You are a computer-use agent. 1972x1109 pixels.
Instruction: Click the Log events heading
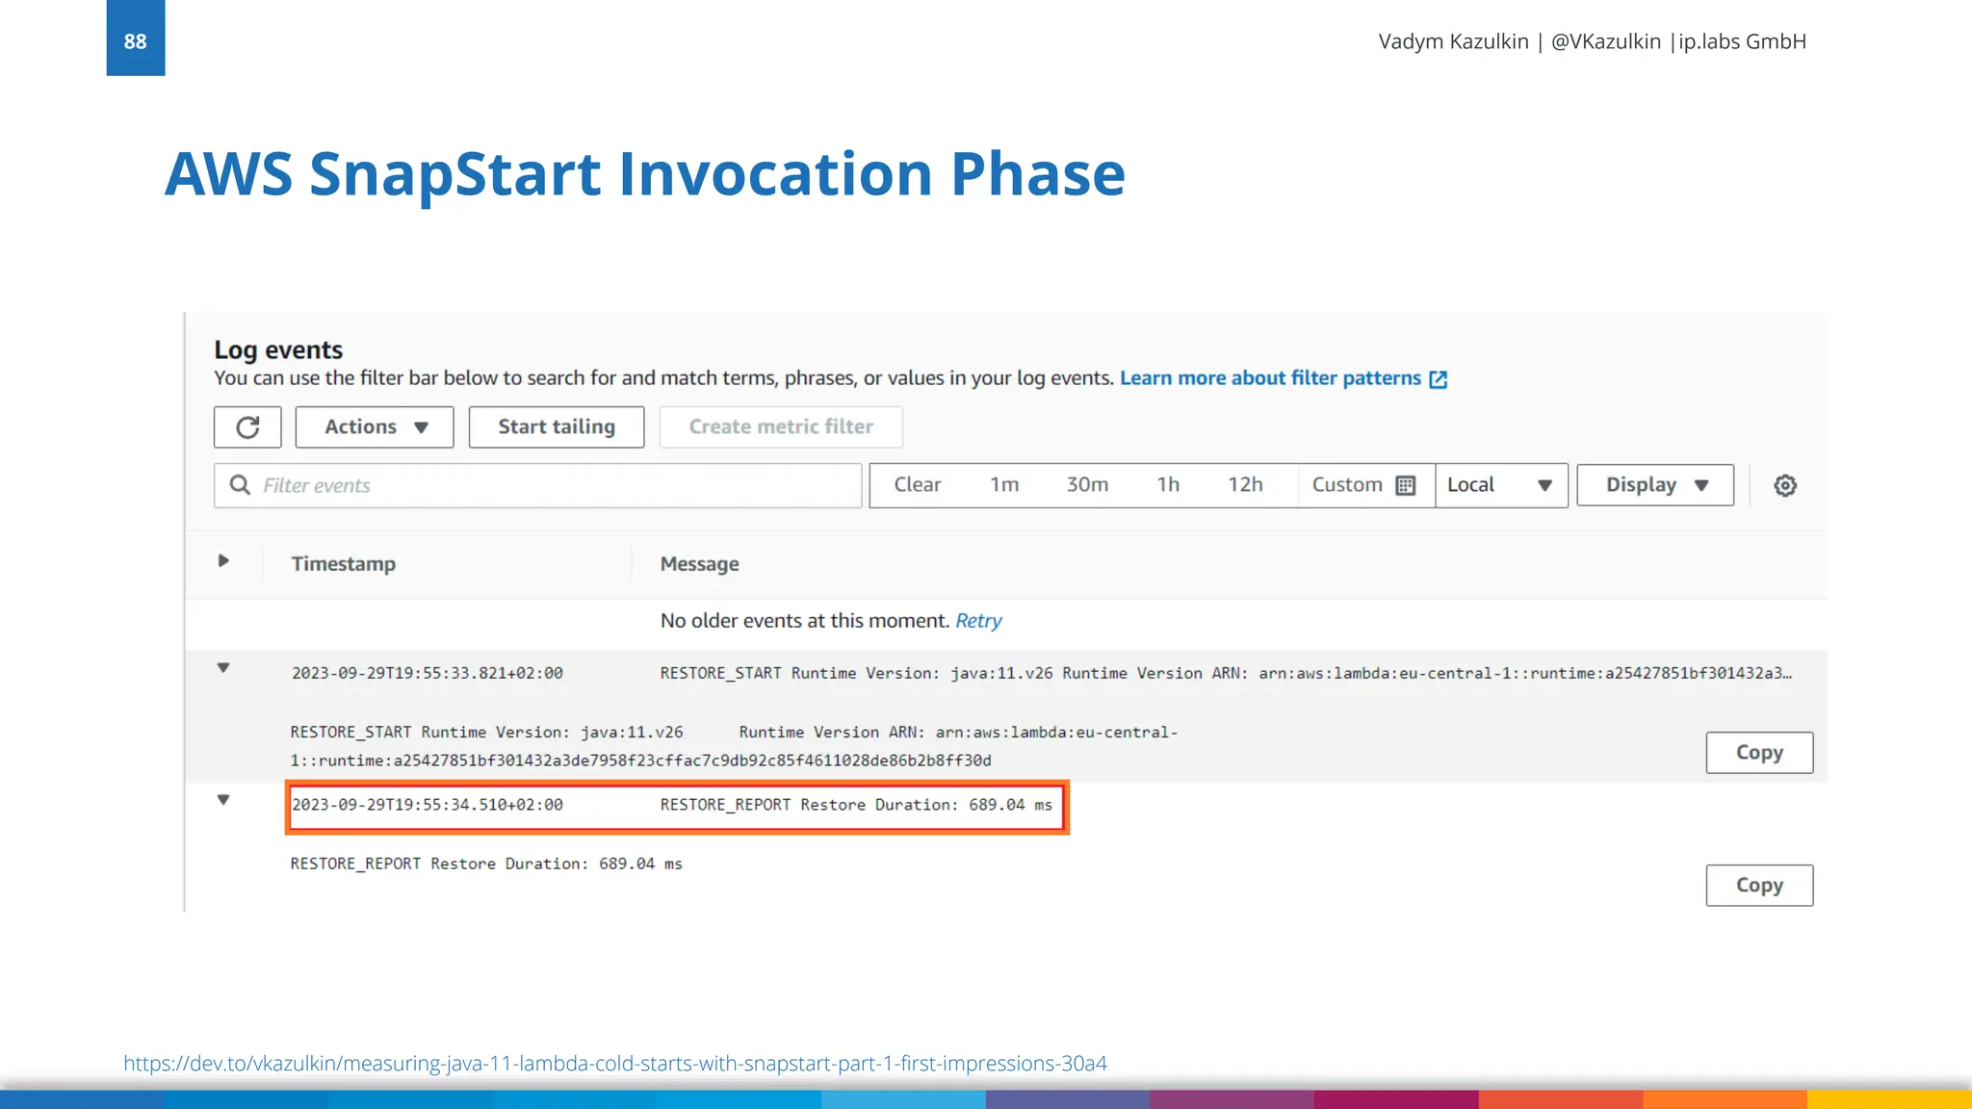pos(278,349)
